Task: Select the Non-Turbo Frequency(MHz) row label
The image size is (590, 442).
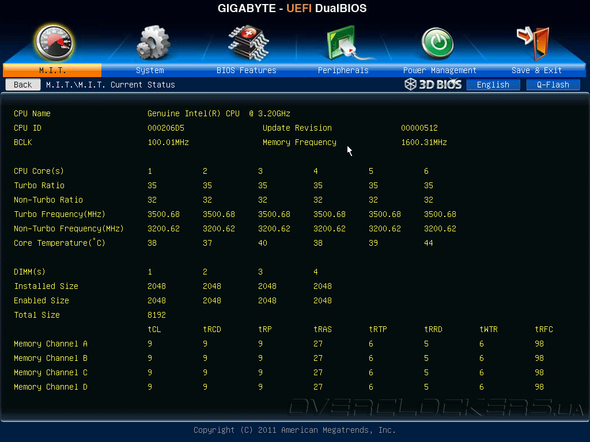Action: coord(69,228)
